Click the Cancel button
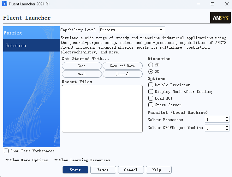 point(131,170)
